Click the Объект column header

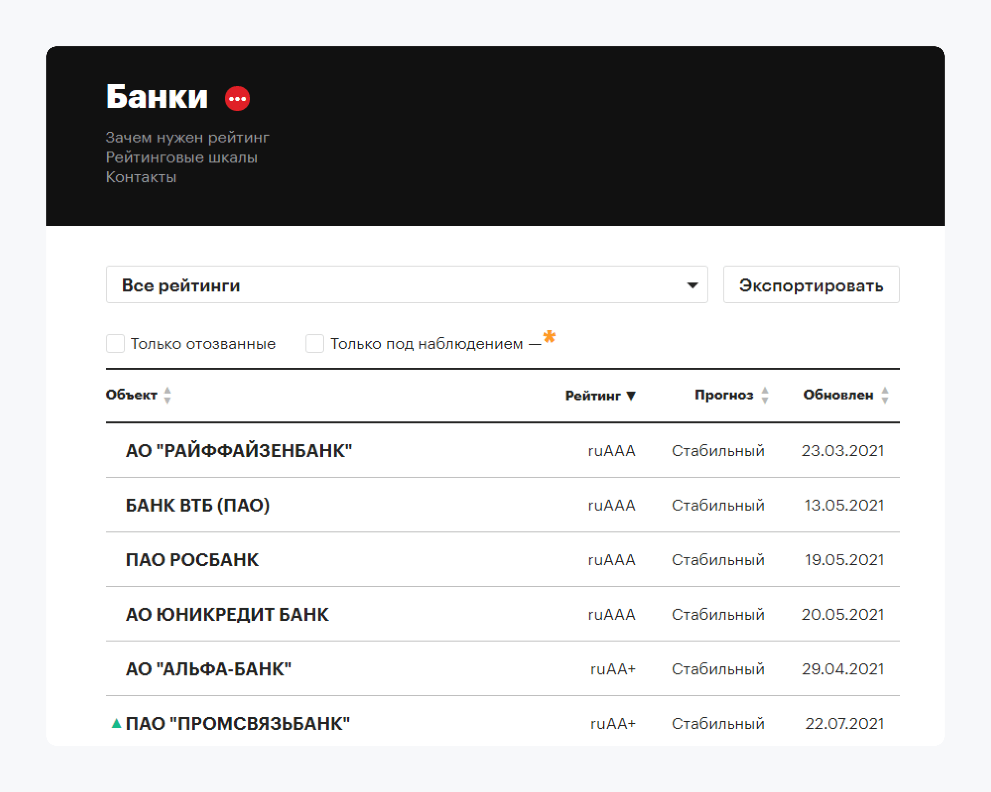coord(131,395)
